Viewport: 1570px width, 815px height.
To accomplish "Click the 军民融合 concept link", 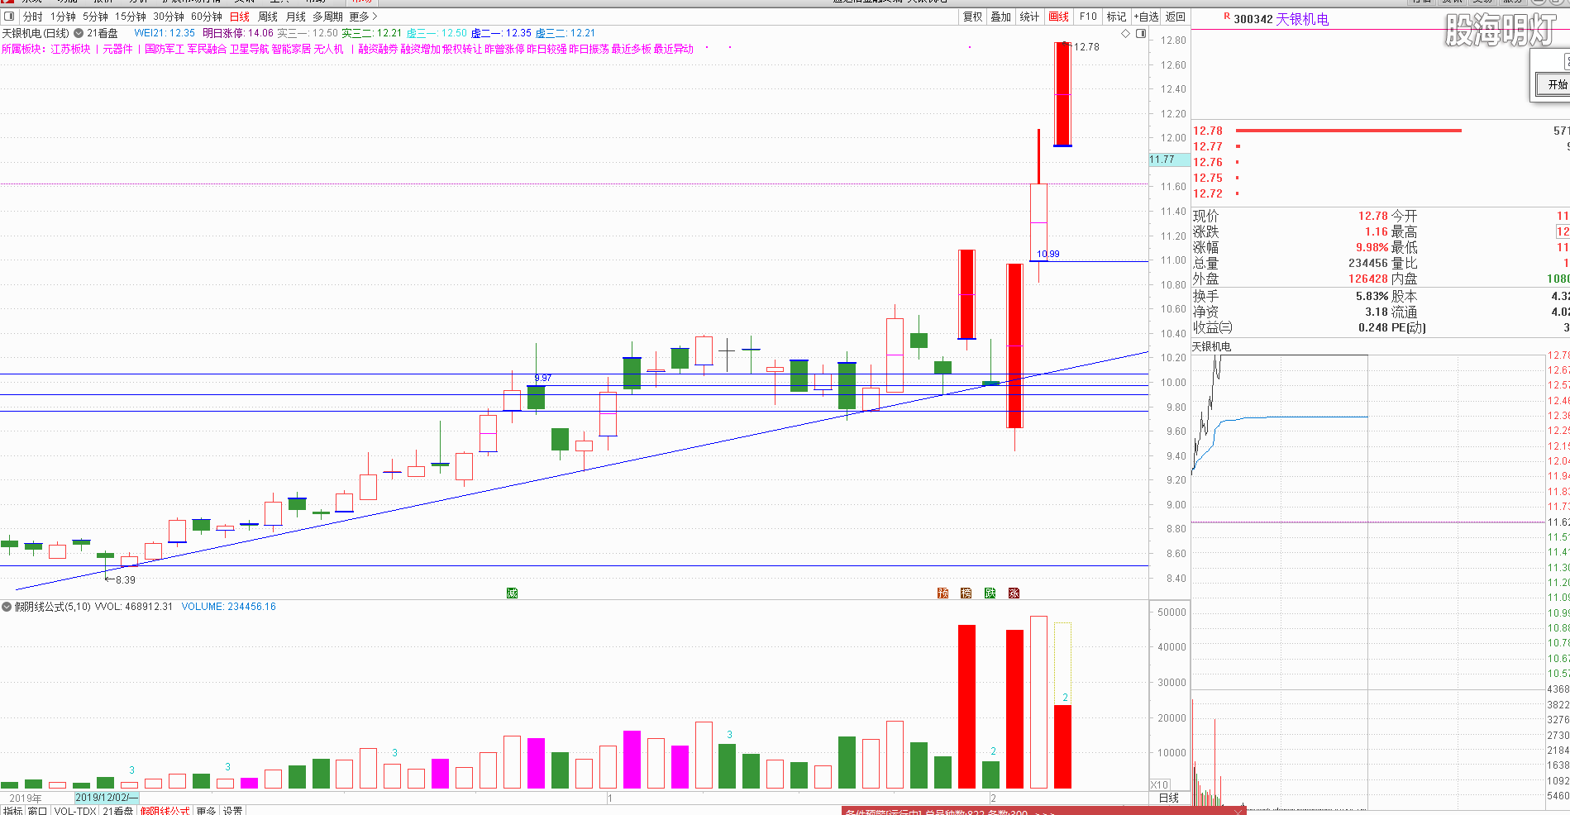I will [207, 50].
